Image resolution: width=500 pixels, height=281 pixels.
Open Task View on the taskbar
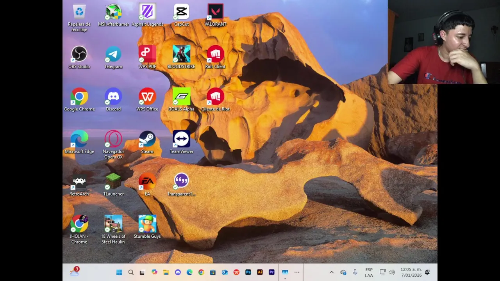click(142, 272)
